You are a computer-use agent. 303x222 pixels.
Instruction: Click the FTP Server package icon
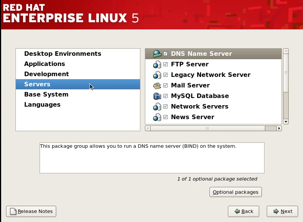coord(157,64)
